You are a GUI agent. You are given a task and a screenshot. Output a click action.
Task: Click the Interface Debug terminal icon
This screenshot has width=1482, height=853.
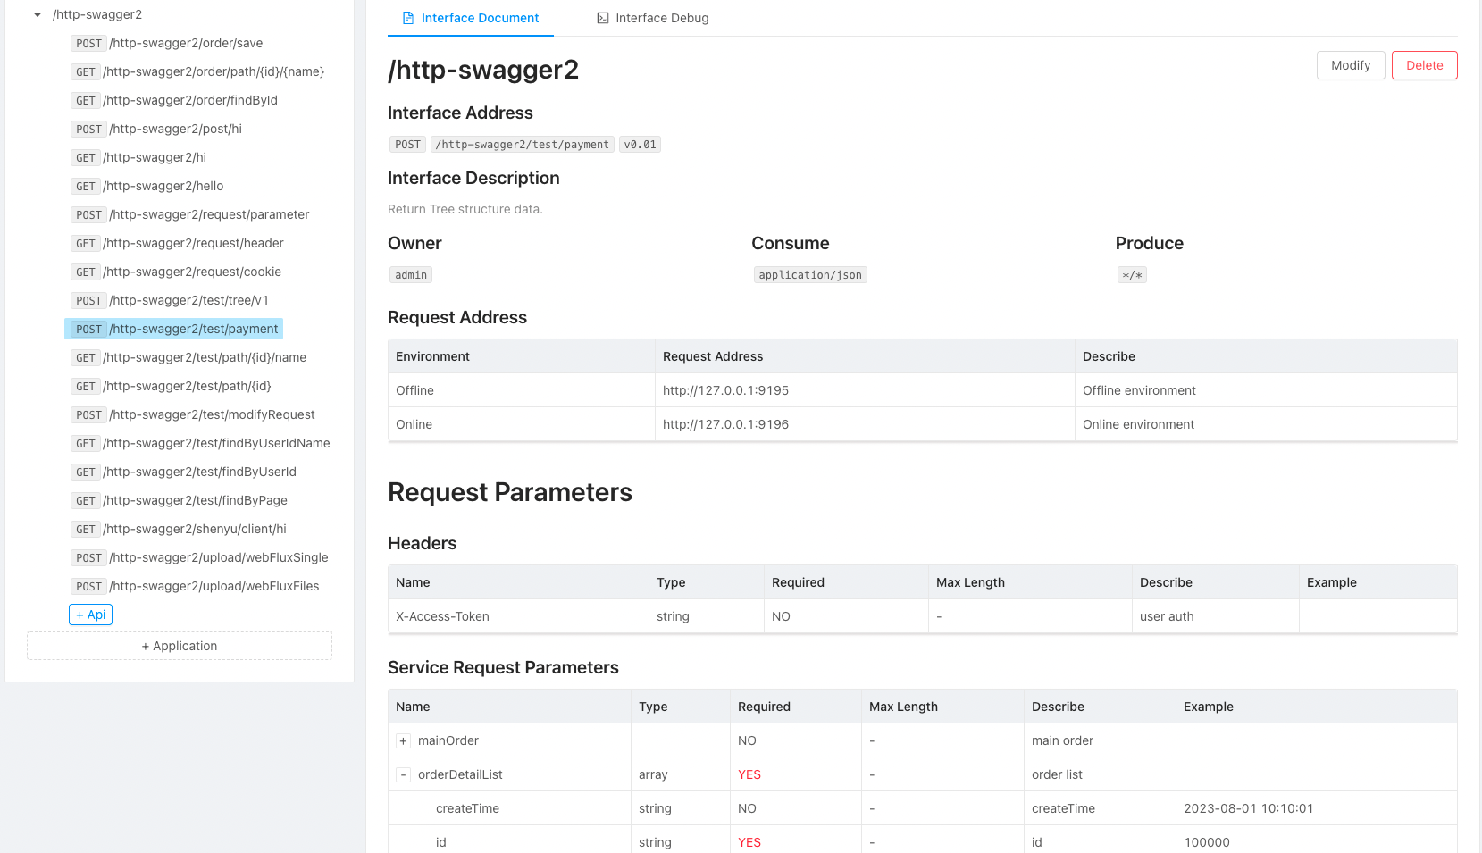[600, 18]
